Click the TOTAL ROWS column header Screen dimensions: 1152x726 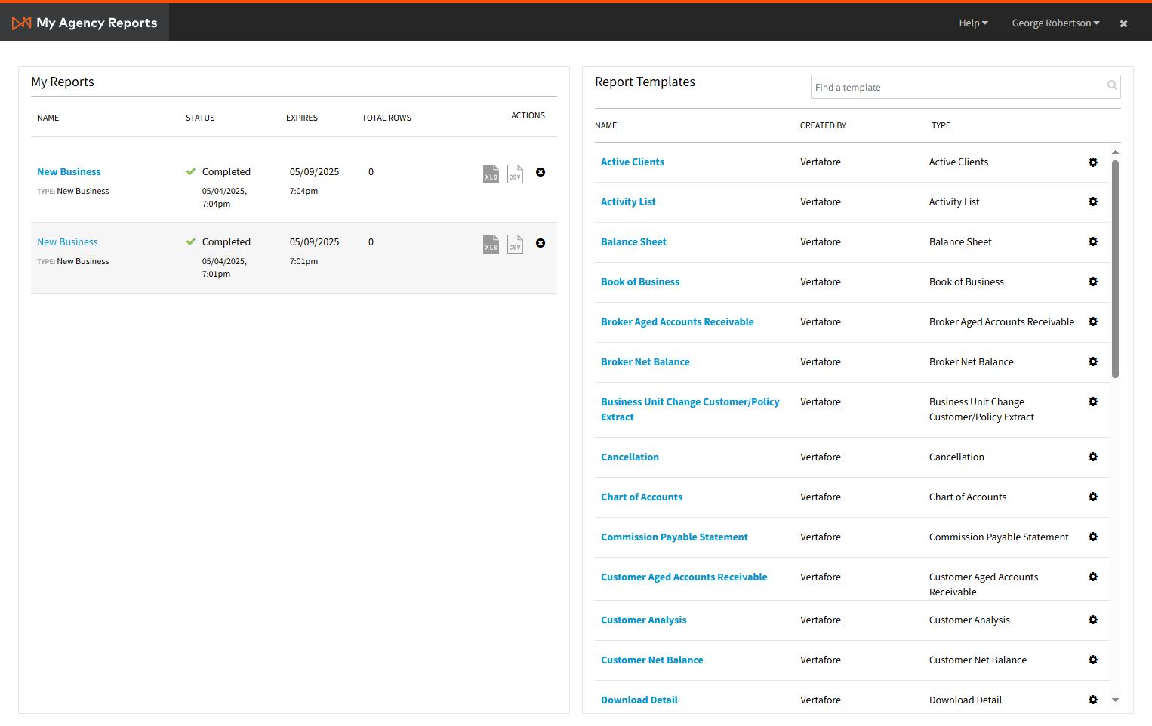(387, 118)
